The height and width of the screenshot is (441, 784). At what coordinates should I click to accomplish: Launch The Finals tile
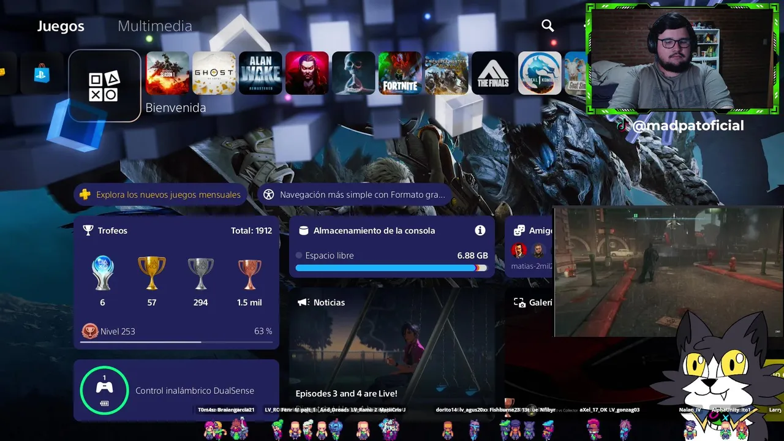coord(493,73)
